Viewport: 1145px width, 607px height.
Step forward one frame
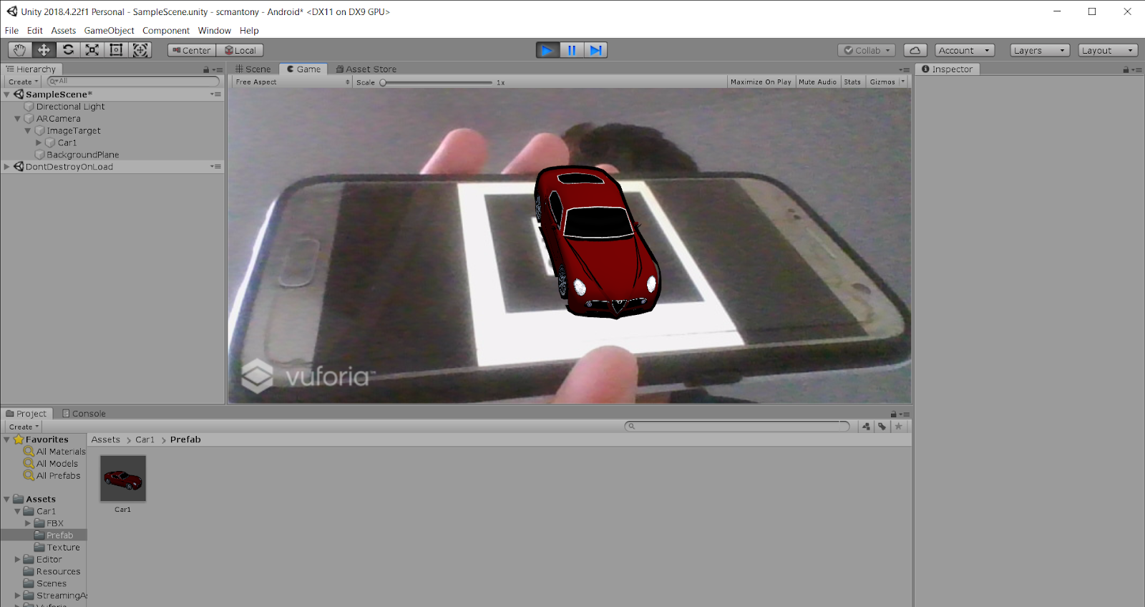[x=596, y=50]
